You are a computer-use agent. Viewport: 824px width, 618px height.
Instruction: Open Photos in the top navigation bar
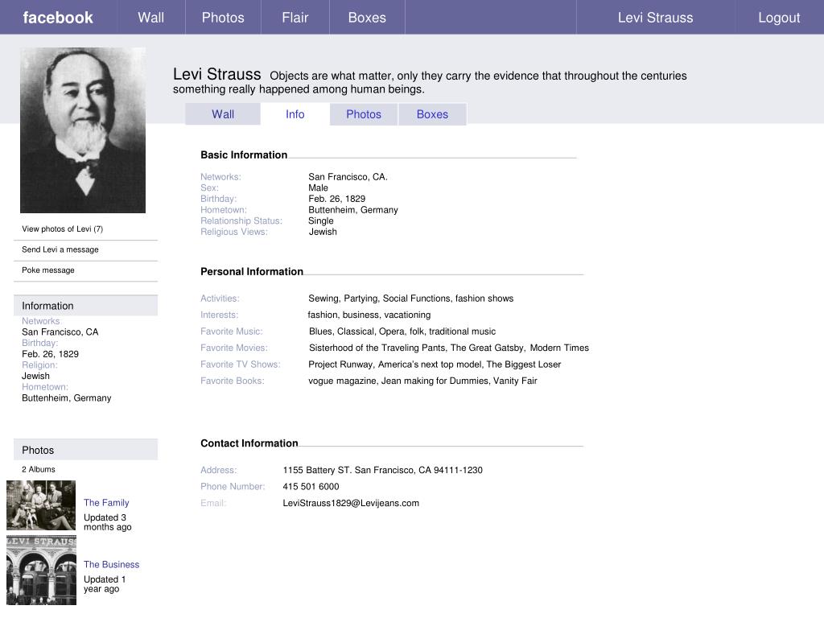coord(223,18)
